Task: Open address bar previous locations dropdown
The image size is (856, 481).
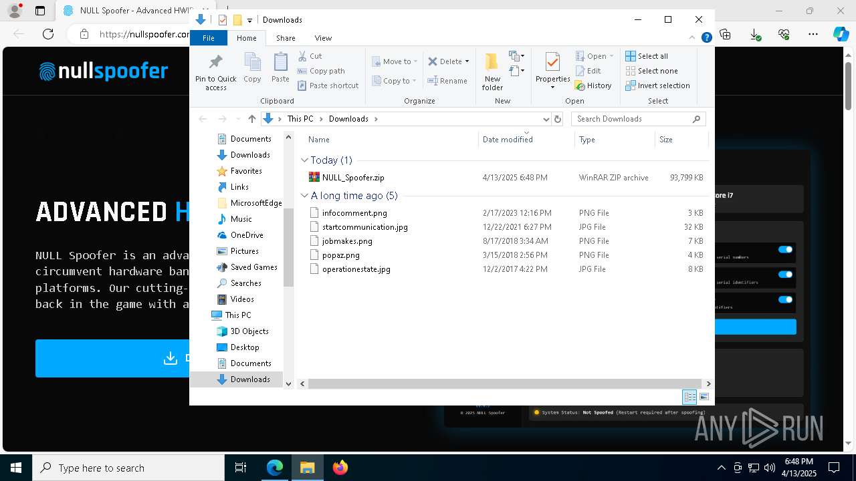Action: [x=546, y=119]
